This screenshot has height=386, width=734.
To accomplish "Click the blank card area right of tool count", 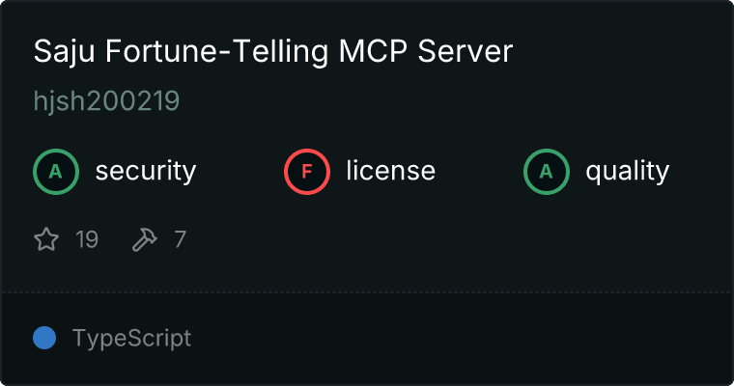I will (459, 239).
